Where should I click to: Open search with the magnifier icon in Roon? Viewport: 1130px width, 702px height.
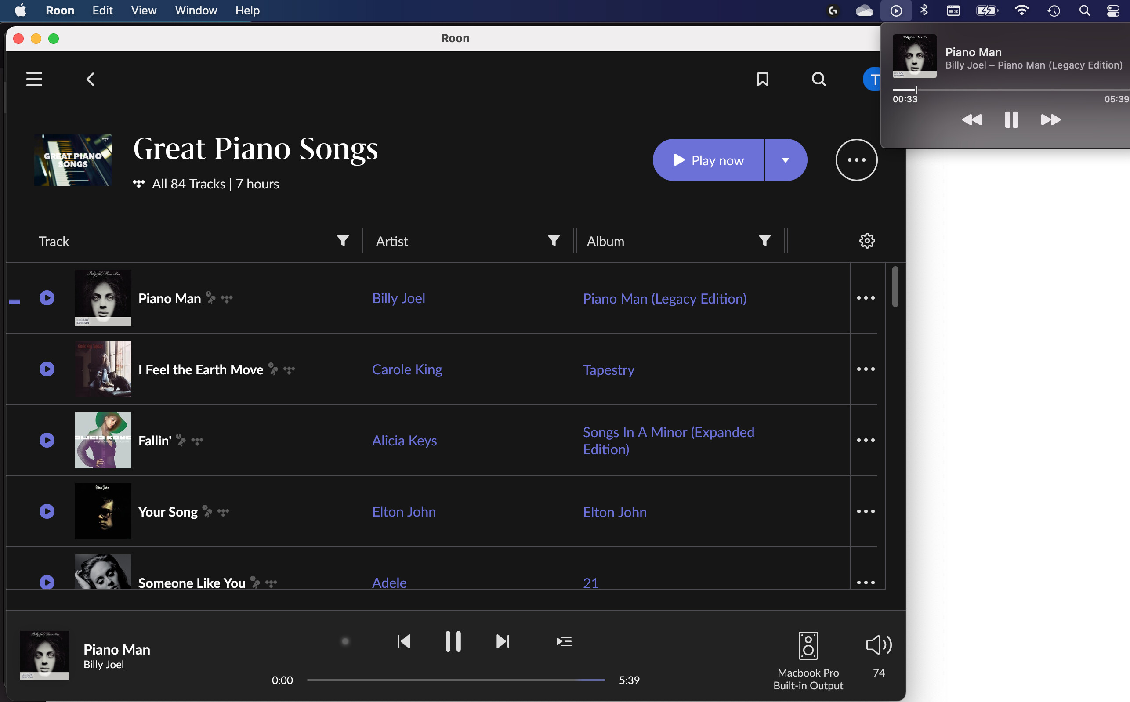(819, 79)
